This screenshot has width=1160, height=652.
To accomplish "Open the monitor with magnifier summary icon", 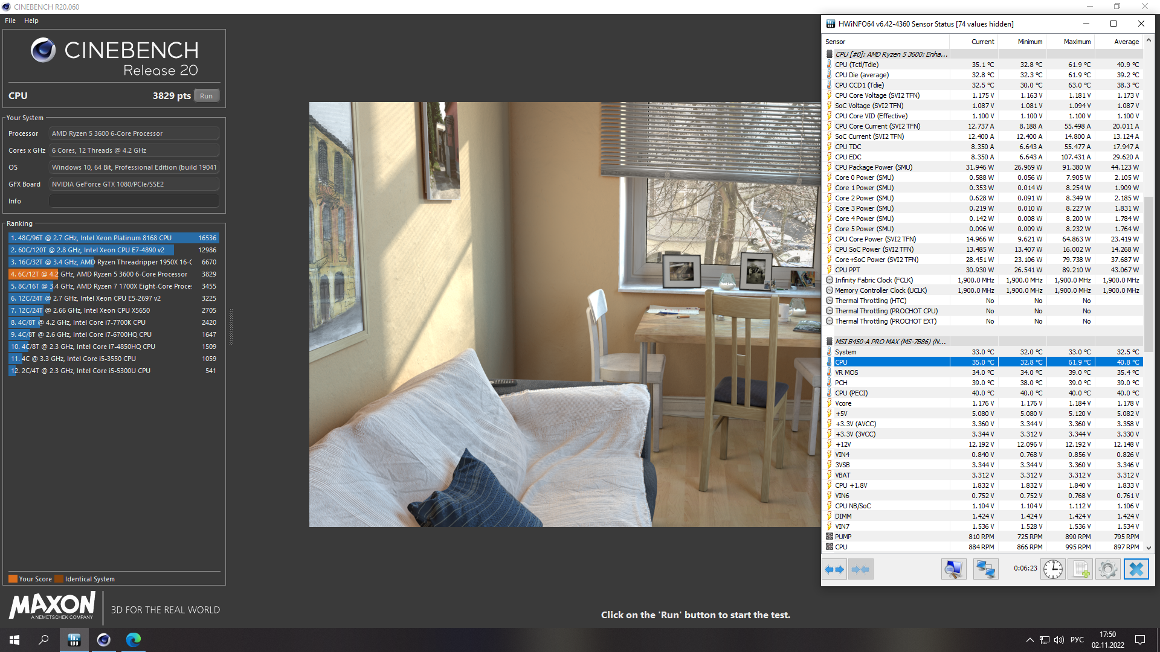I will (953, 569).
